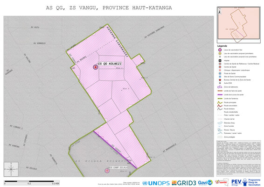Click the 'AV KONGOLO' street label
The height and width of the screenshot is (187, 264).
[39, 43]
